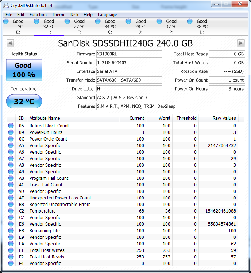Click the CrystalDiskInfo title bar app icon
Screen dimensions: 251x273
[x=5, y=4]
